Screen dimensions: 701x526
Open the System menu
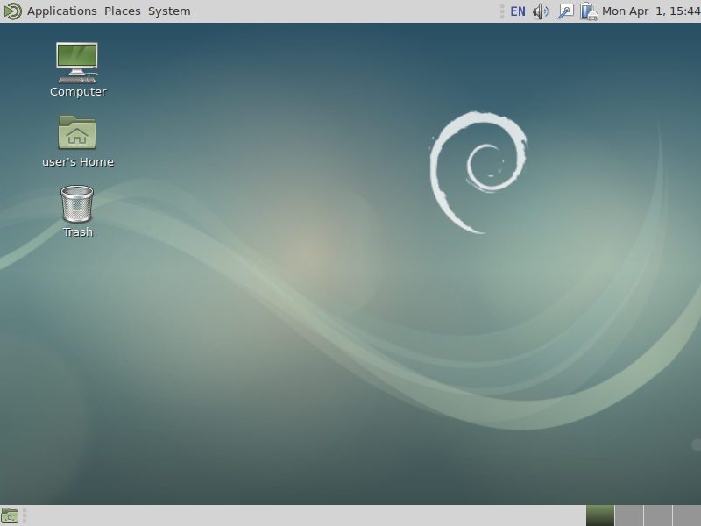pos(169,11)
